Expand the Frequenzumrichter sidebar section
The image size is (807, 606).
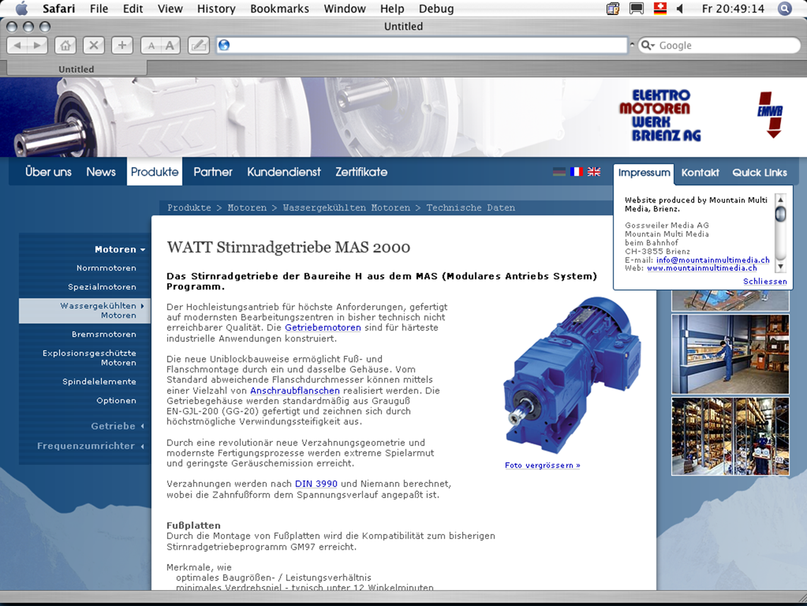pos(90,446)
